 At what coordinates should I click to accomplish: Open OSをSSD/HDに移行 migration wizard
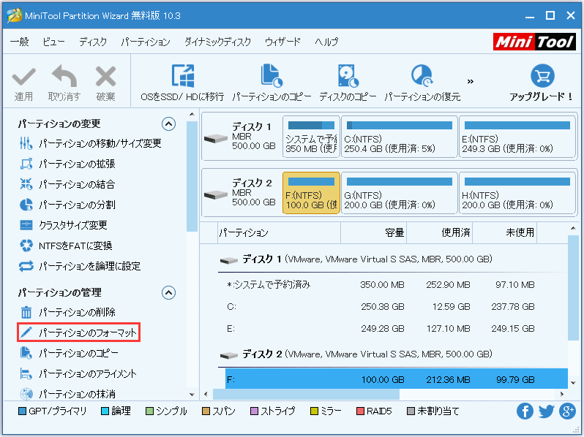coord(182,76)
